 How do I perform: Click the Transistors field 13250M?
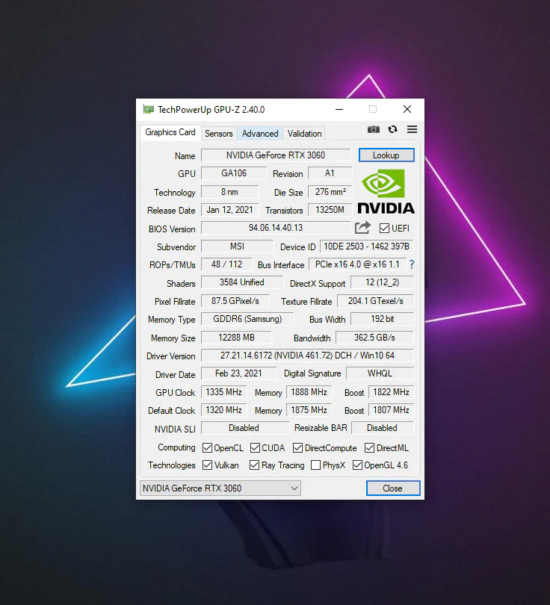coord(330,210)
